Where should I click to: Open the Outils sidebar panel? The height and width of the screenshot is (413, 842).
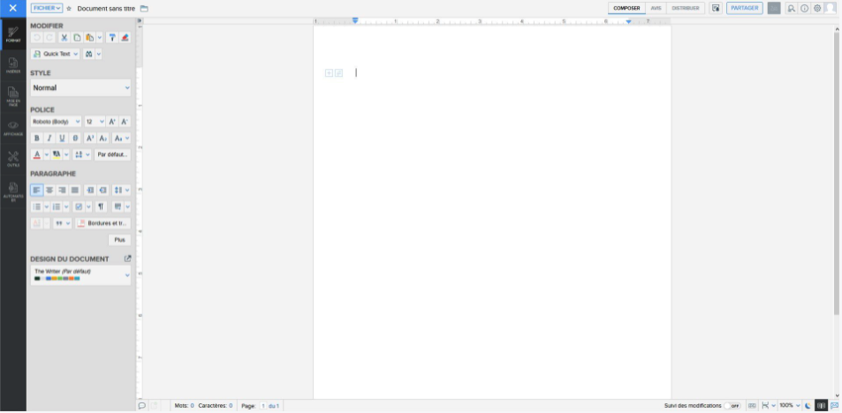pyautogui.click(x=13, y=158)
